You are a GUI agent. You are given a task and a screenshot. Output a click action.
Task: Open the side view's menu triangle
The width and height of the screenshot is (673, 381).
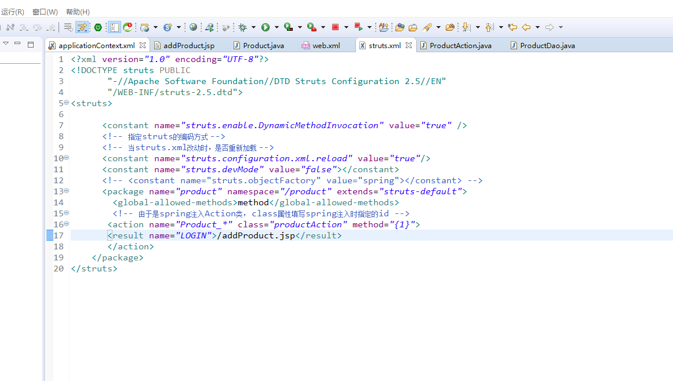point(6,43)
